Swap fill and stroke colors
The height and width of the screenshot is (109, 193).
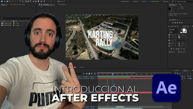pos(186,30)
